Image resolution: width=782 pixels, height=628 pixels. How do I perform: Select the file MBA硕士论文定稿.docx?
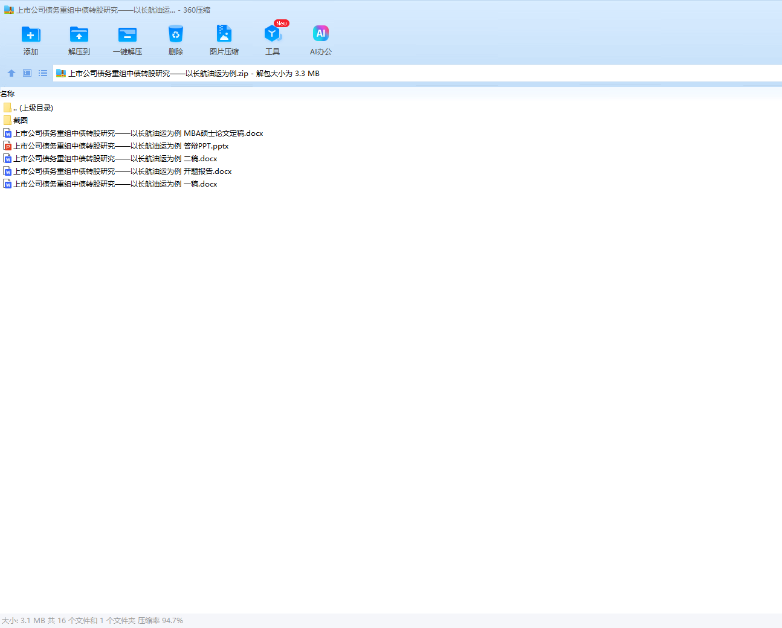pyautogui.click(x=138, y=133)
